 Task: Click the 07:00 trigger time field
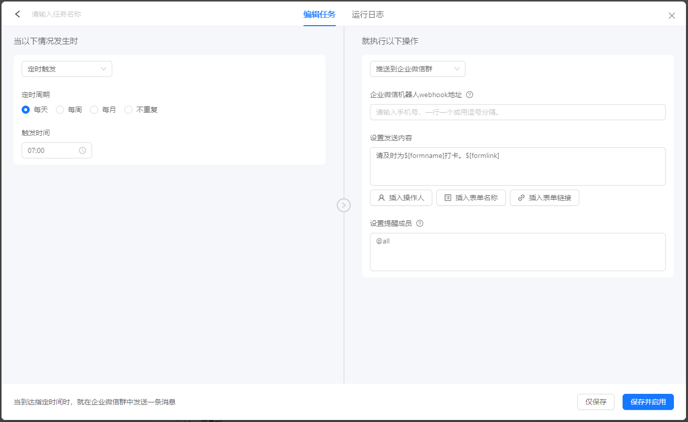pyautogui.click(x=57, y=150)
